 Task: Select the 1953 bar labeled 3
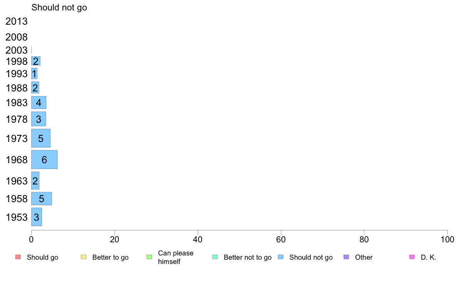[x=37, y=217]
